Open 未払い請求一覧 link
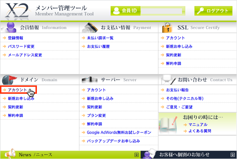The image size is (237, 159). pos(100,38)
